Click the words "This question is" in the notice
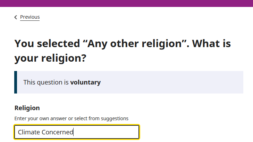253x142 pixels. tap(46, 82)
